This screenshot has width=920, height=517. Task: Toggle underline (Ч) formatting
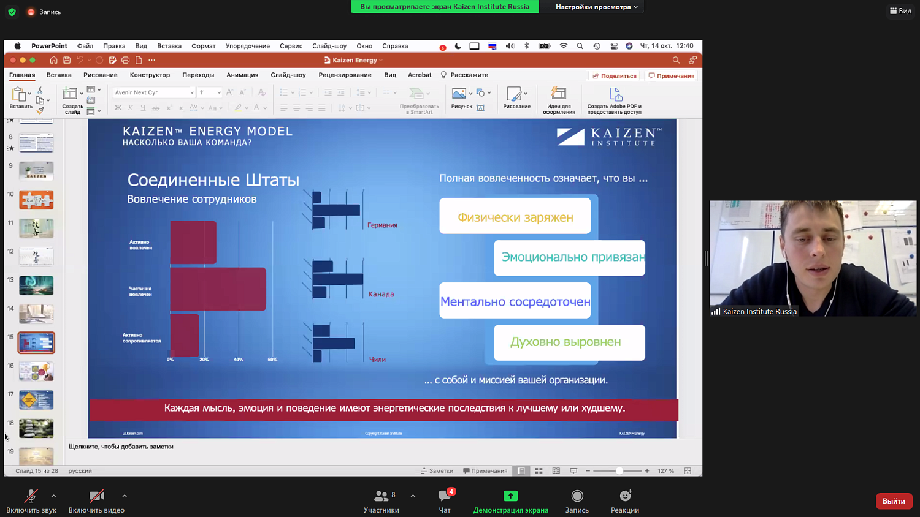click(x=143, y=108)
